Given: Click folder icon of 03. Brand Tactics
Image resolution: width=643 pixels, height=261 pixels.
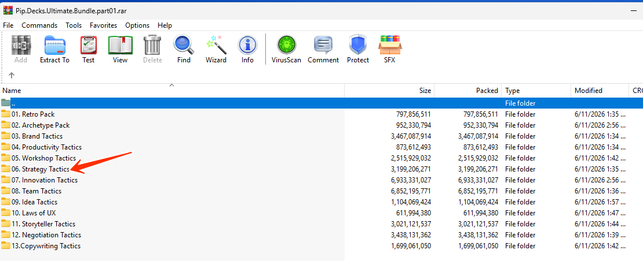Looking at the screenshot, I should click(x=5, y=136).
